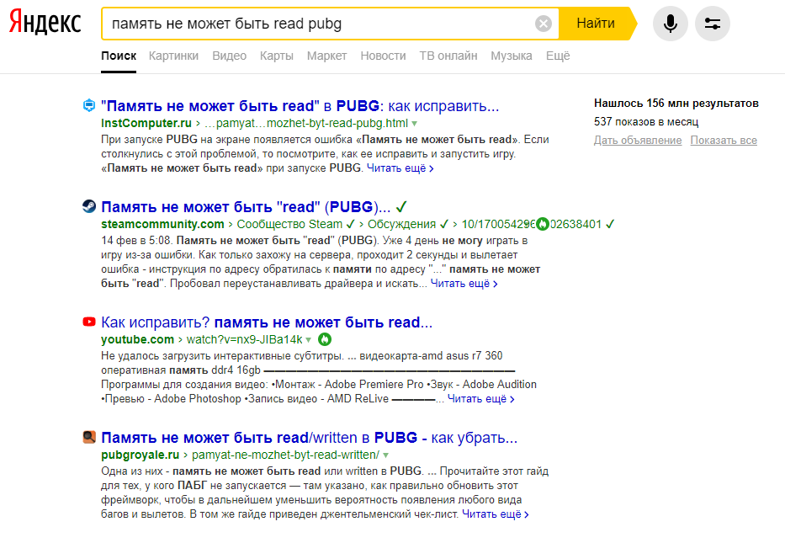The width and height of the screenshot is (785, 543).
Task: Click the green checkmark after the Steam result title
Action: (x=401, y=207)
